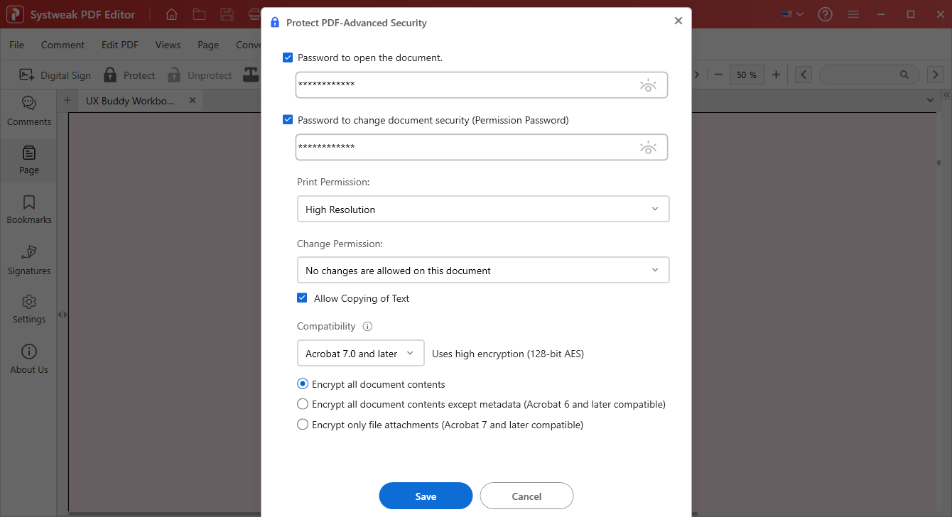Show the Signatures panel
952x517 pixels.
coord(28,260)
